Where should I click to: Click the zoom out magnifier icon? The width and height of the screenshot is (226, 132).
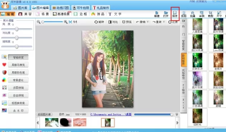38,22
